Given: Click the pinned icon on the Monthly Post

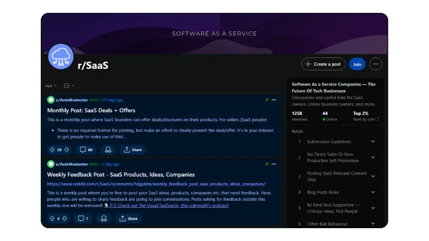Looking at the screenshot, I should pos(267,100).
